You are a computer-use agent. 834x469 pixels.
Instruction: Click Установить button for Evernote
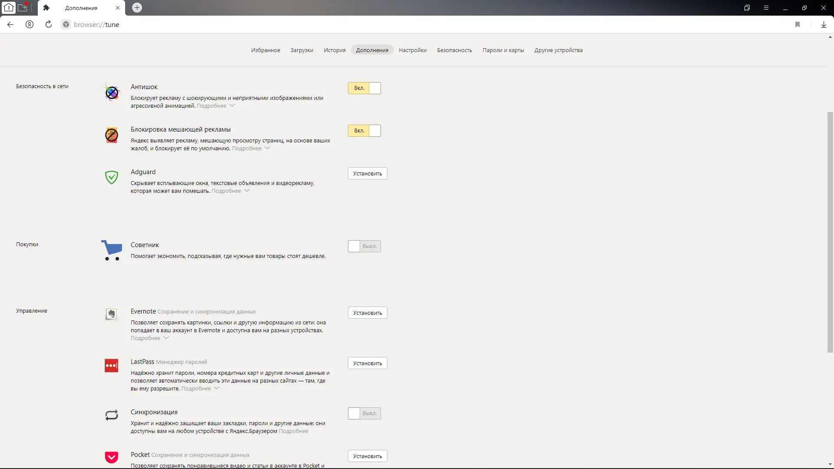367,313
